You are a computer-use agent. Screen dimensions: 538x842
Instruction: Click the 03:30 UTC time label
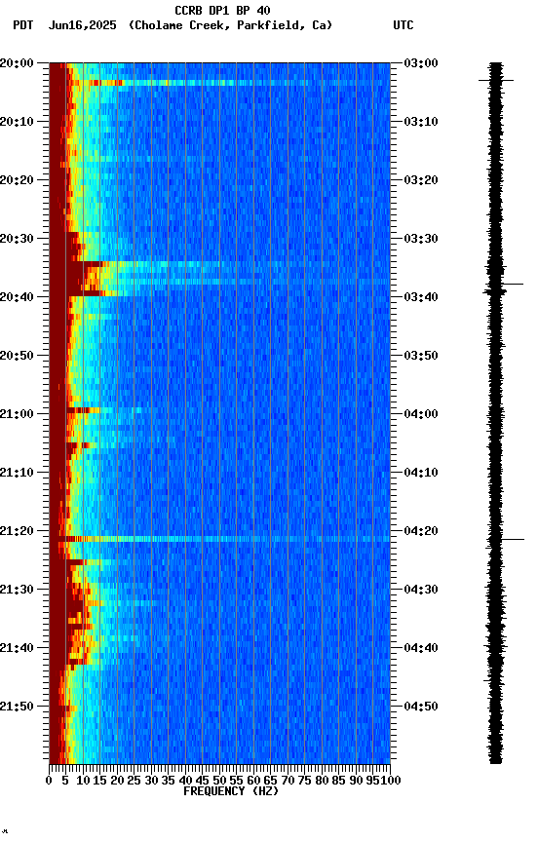421,239
